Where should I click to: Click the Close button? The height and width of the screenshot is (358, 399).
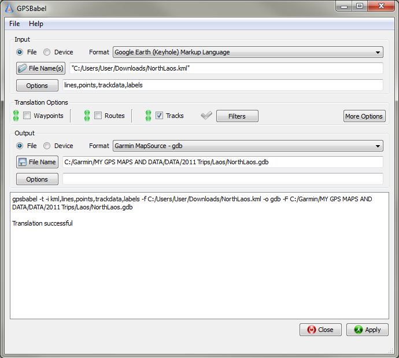pos(320,330)
